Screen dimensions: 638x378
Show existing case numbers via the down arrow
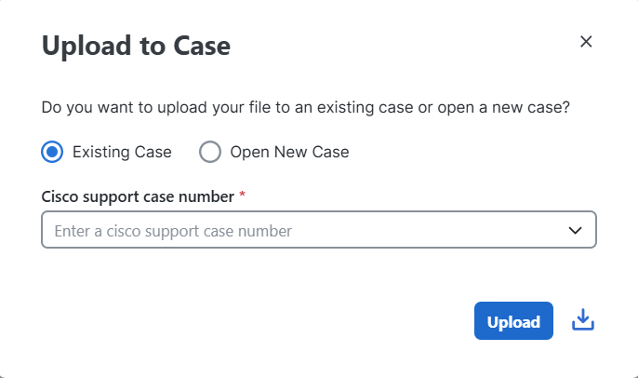(576, 230)
